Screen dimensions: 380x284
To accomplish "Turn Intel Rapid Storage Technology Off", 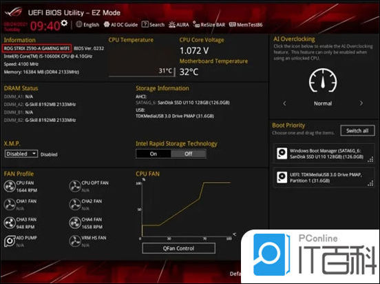I will [189, 154].
